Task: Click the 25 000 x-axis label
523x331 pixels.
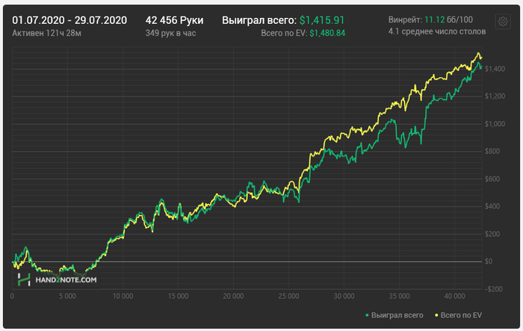Action: click(x=288, y=296)
